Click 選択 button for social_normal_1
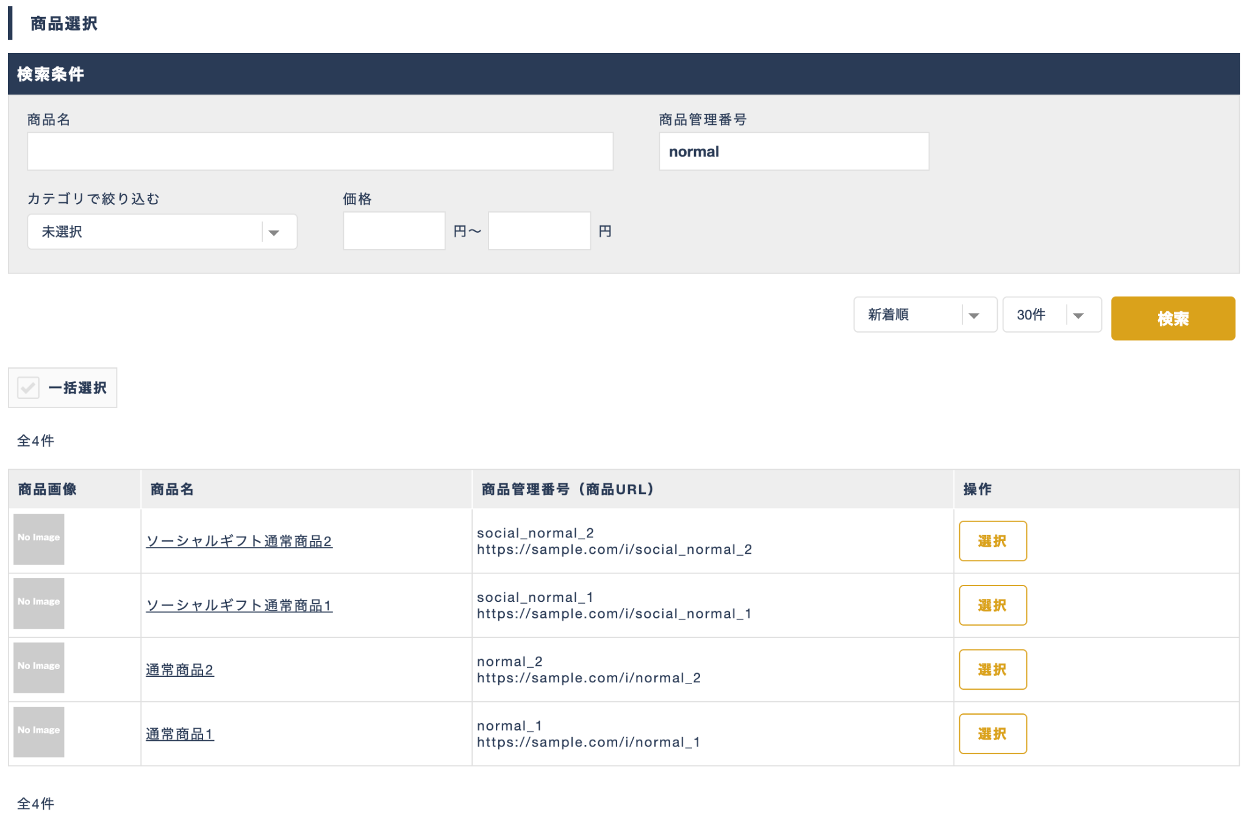 (x=992, y=605)
